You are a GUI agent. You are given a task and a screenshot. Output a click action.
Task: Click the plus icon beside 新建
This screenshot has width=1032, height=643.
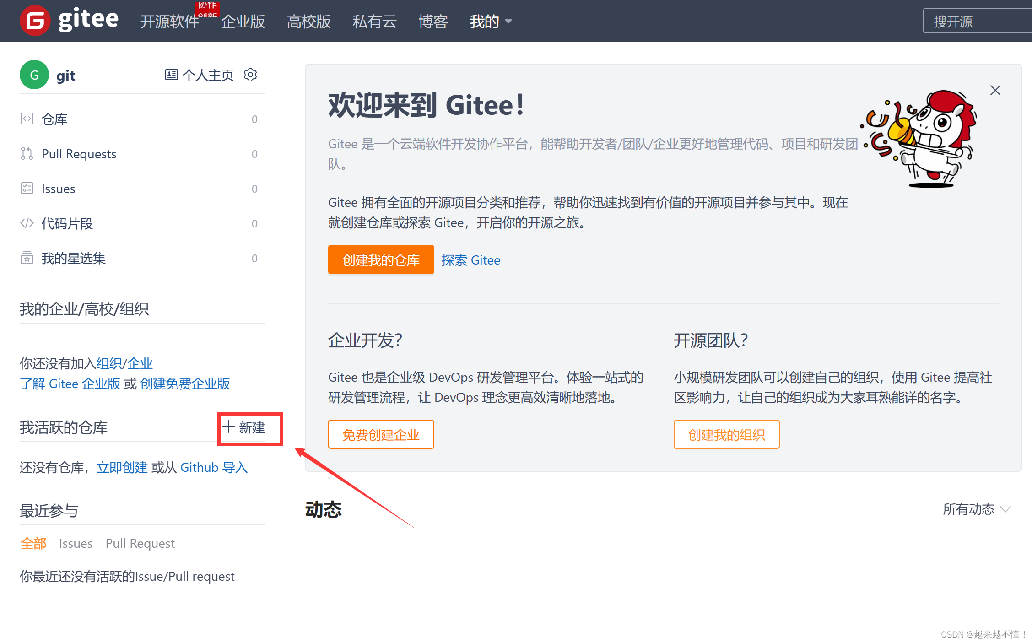coord(228,427)
